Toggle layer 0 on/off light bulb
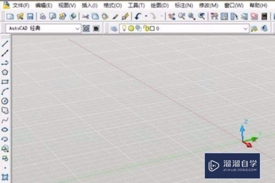This screenshot has width=275, height=183. pos(124,28)
